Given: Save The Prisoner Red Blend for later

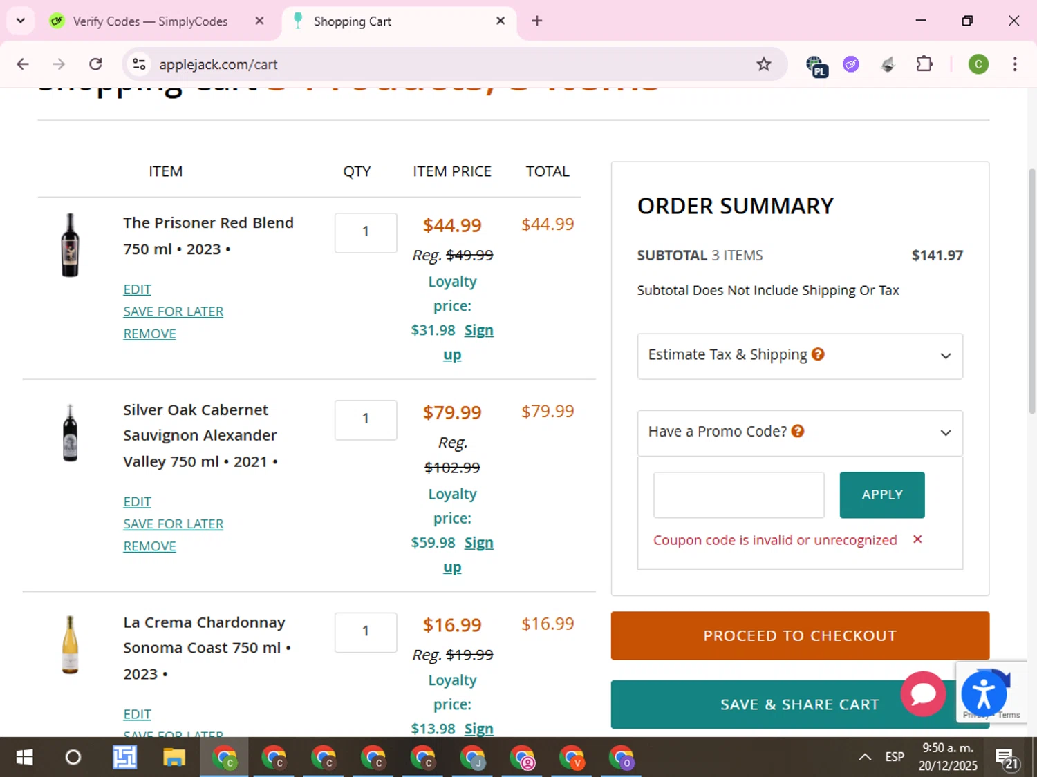Looking at the screenshot, I should point(174,311).
